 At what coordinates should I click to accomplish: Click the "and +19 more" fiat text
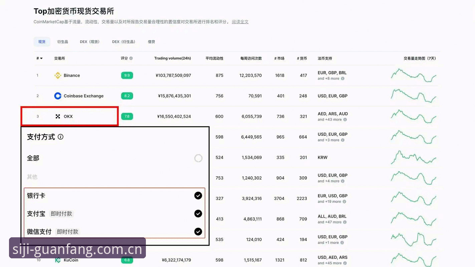(329, 202)
